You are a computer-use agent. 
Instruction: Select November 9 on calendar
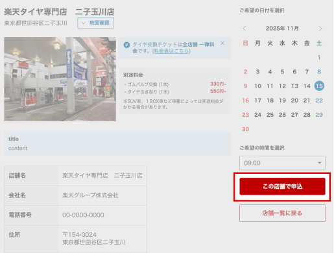[x=245, y=86]
